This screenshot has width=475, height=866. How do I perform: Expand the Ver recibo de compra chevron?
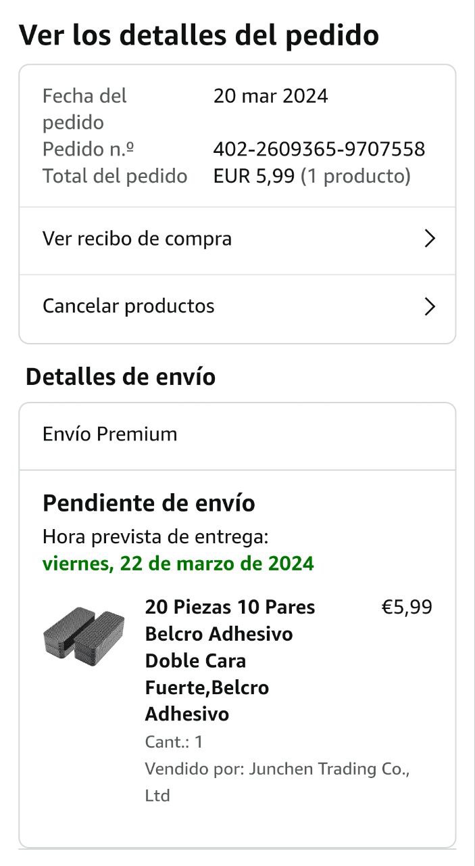coord(429,239)
